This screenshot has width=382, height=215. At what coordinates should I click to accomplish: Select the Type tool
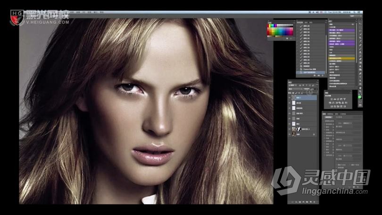(x=360, y=77)
